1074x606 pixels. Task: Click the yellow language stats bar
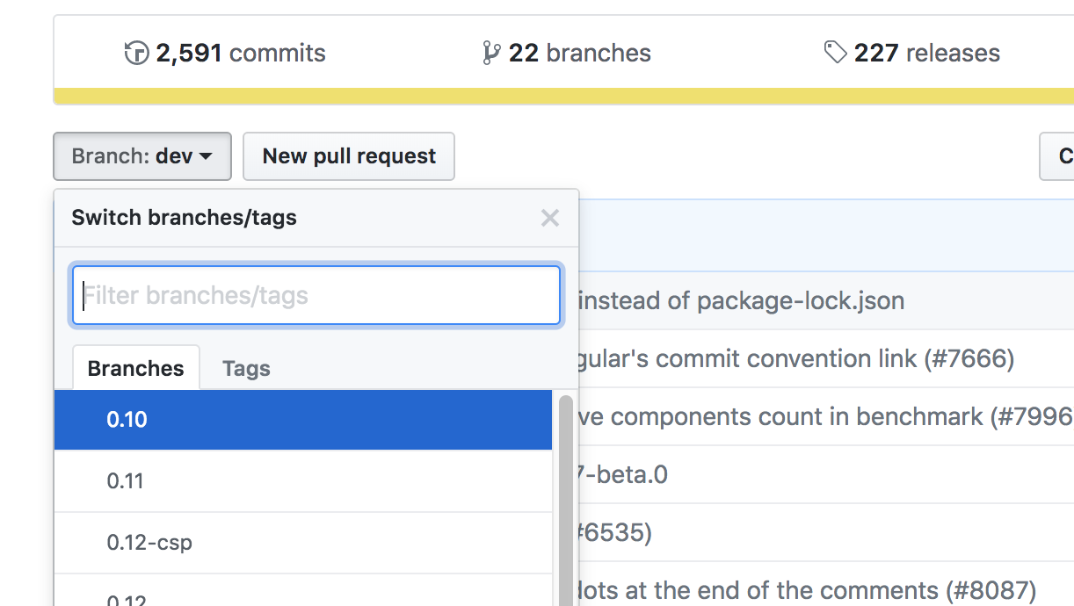pos(562,96)
